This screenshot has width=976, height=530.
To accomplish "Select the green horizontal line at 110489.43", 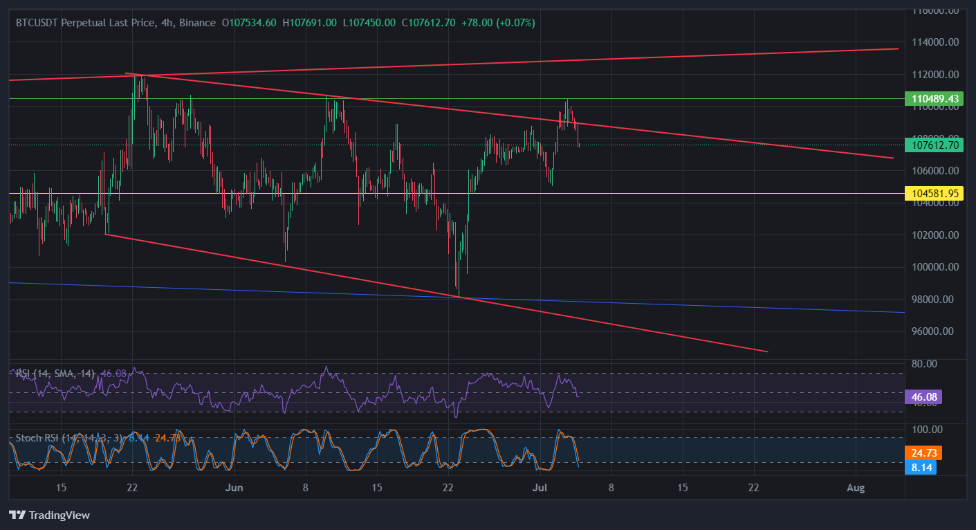I will click(x=457, y=99).
